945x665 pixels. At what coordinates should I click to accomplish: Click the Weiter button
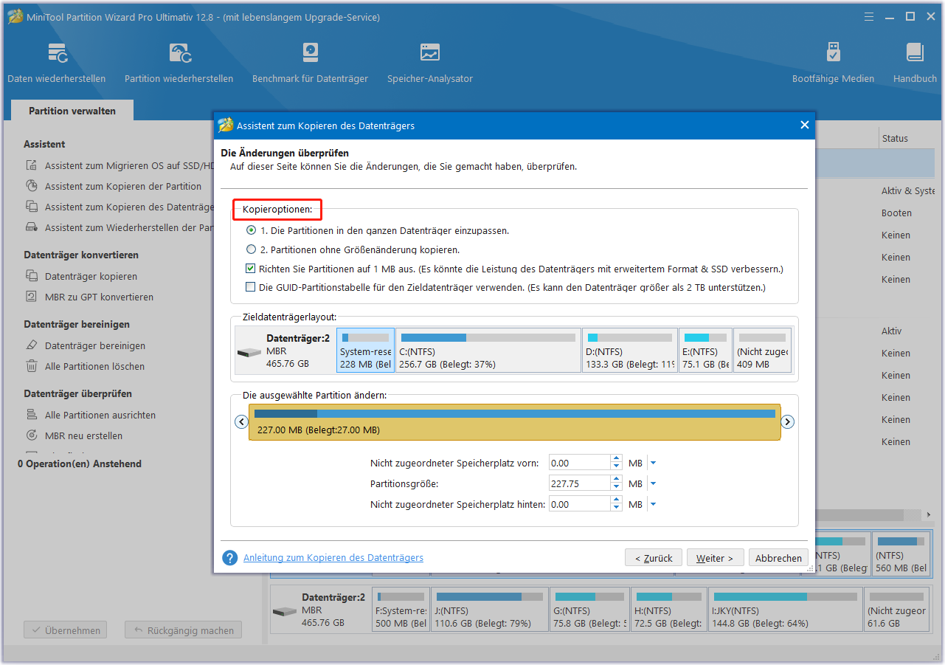click(716, 558)
